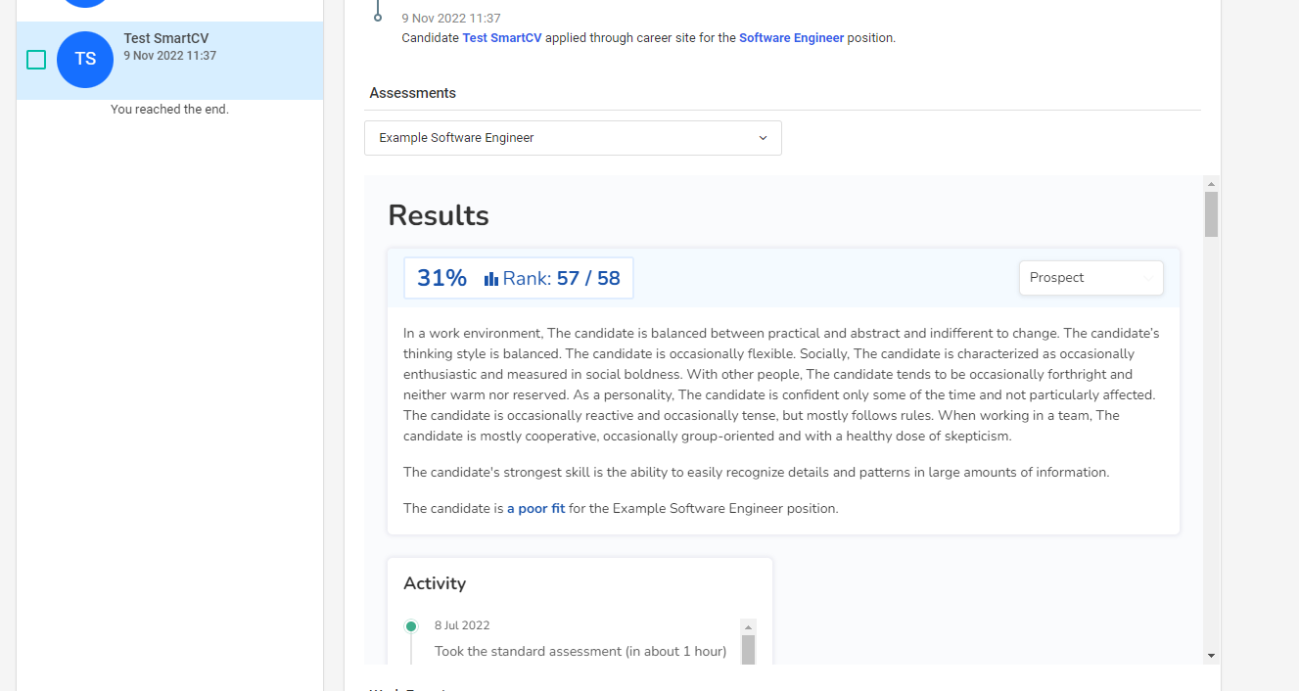
Task: Click the green dot on the Activity timeline
Action: coord(411,626)
